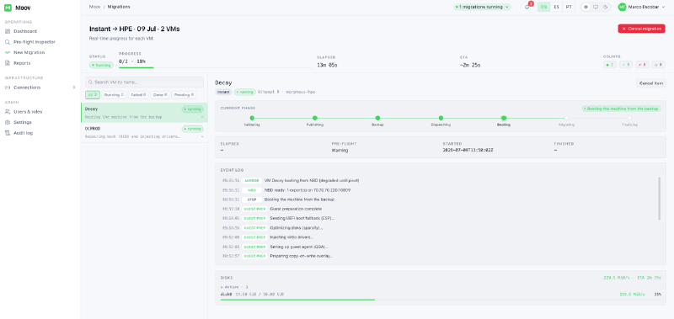Open Connections in the sidebar
The height and width of the screenshot is (319, 674).
27,88
